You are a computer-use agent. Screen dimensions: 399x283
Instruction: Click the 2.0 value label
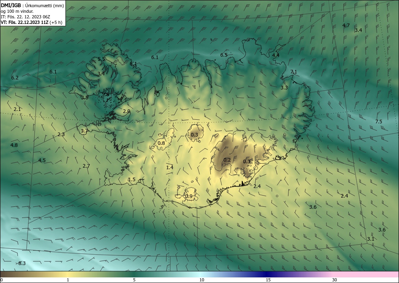tap(126, 111)
